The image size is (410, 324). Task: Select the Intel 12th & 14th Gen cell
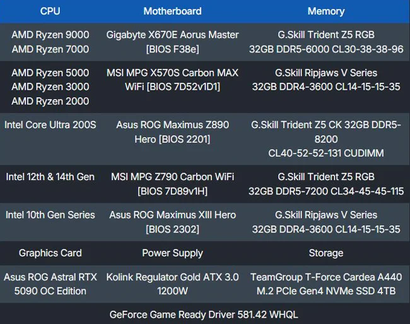50,177
